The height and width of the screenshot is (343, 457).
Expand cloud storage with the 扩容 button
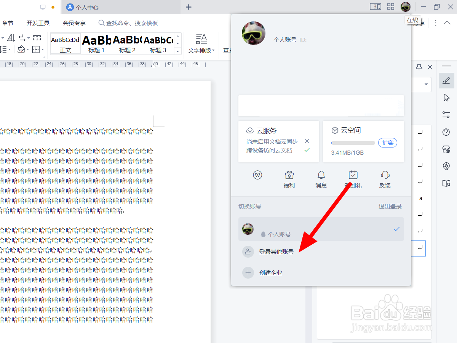pyautogui.click(x=387, y=143)
